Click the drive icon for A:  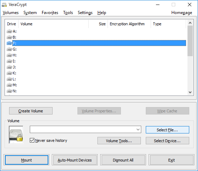click(9, 31)
